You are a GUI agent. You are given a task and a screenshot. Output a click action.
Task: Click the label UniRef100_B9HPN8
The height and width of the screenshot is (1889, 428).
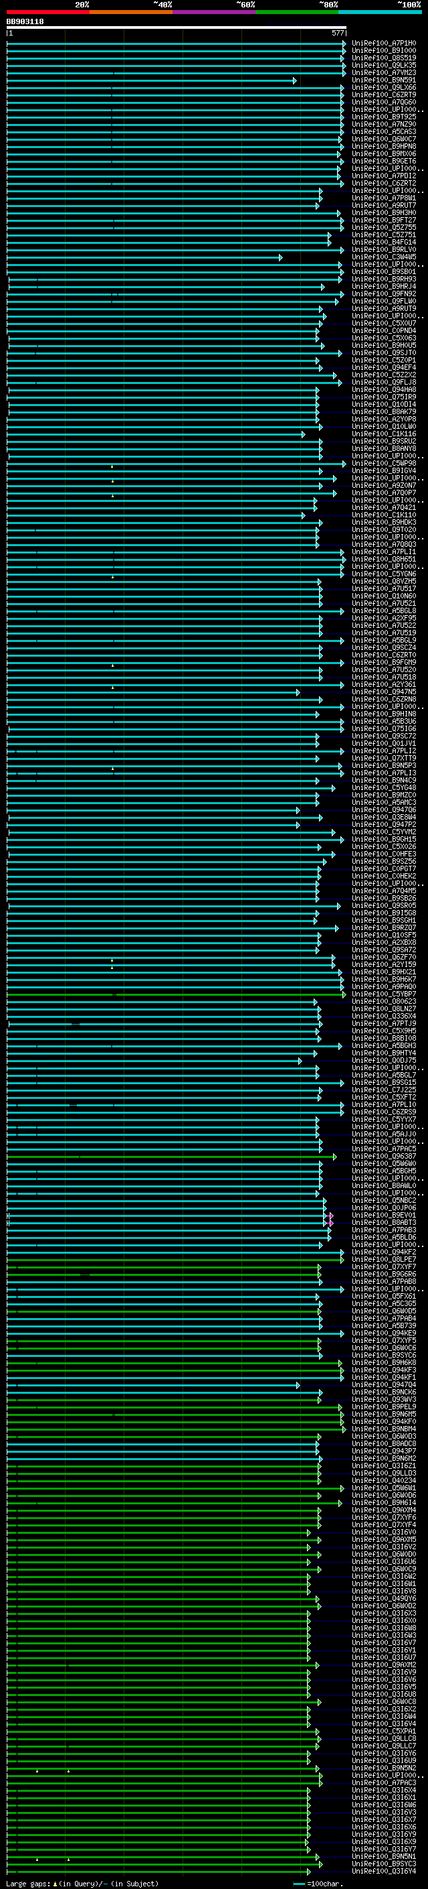[384, 146]
